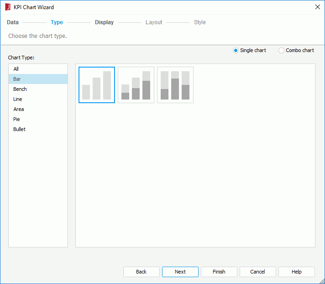325x284 pixels.
Task: Go to the Display wizard step
Action: tap(104, 22)
